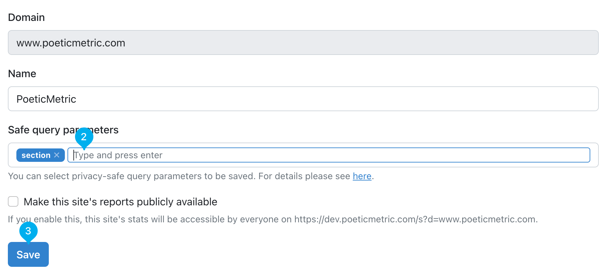Image resolution: width=606 pixels, height=274 pixels.
Task: Click the callout badge above the Save button
Action: pos(28,231)
